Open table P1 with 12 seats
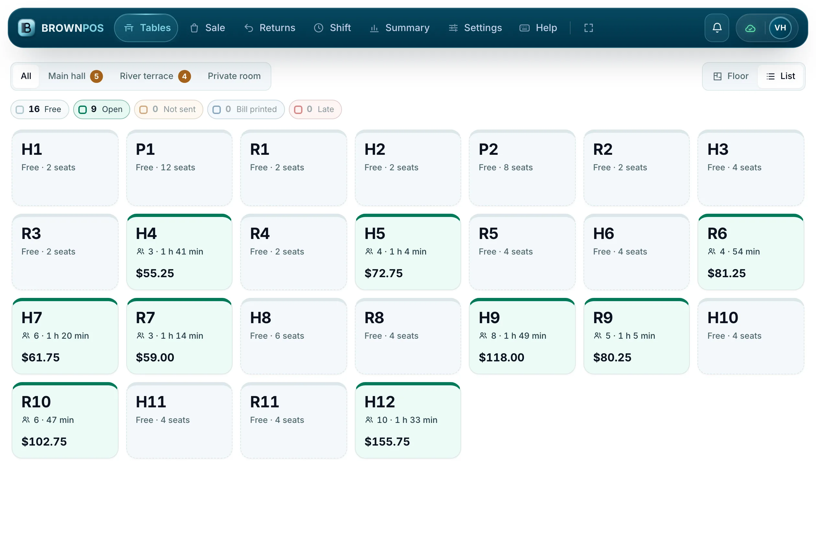 pyautogui.click(x=179, y=168)
